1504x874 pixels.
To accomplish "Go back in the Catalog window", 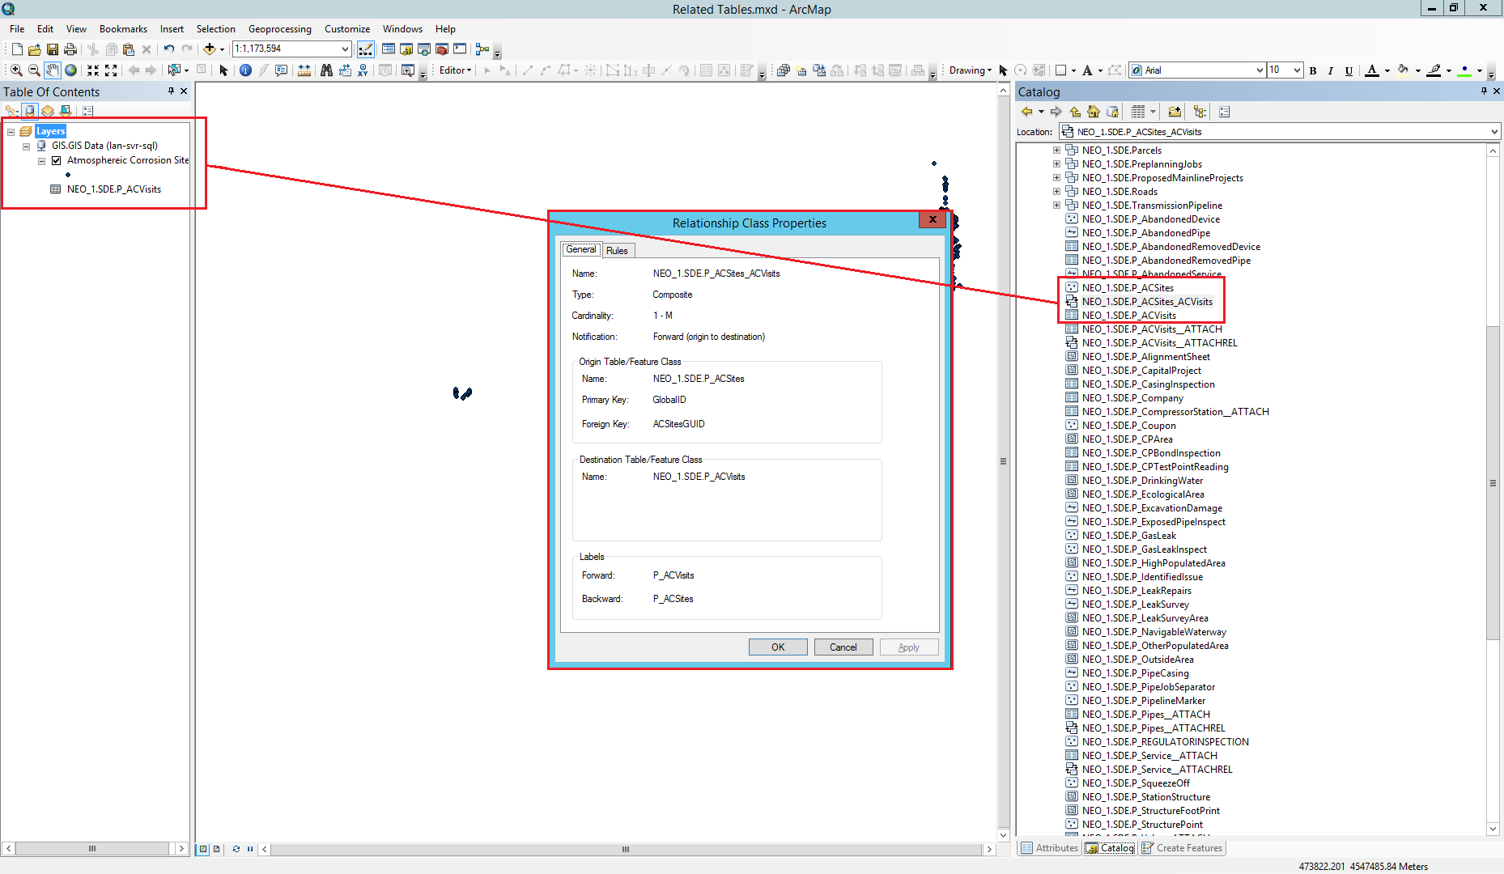I will [x=1027, y=112].
